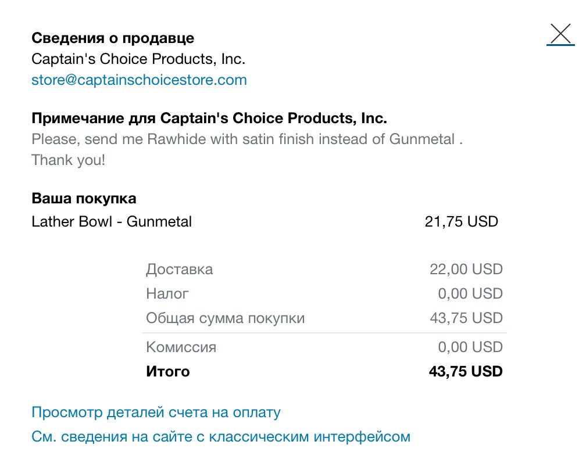This screenshot has width=586, height=452.
Task: Click the 'Общая сумма покупки' label
Action: click(x=226, y=318)
